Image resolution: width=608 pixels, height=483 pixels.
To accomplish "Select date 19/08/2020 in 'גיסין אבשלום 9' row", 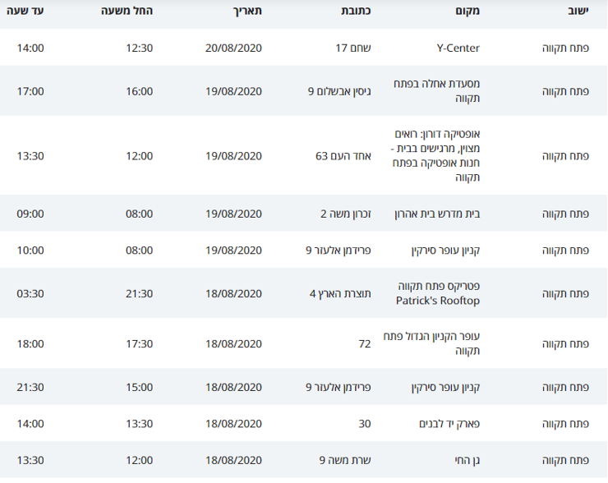I will [x=233, y=91].
